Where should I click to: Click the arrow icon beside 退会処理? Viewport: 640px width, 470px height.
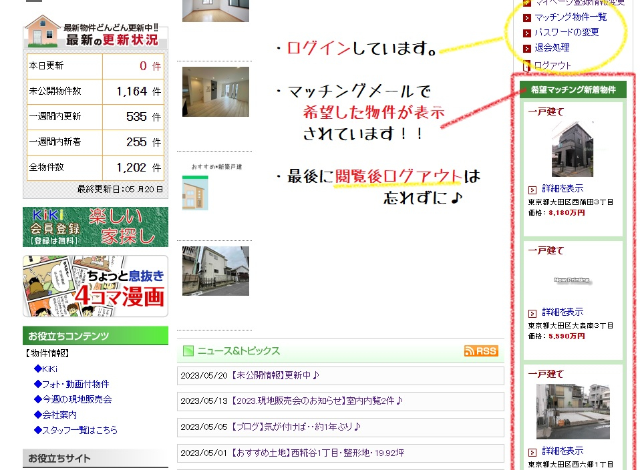point(527,49)
